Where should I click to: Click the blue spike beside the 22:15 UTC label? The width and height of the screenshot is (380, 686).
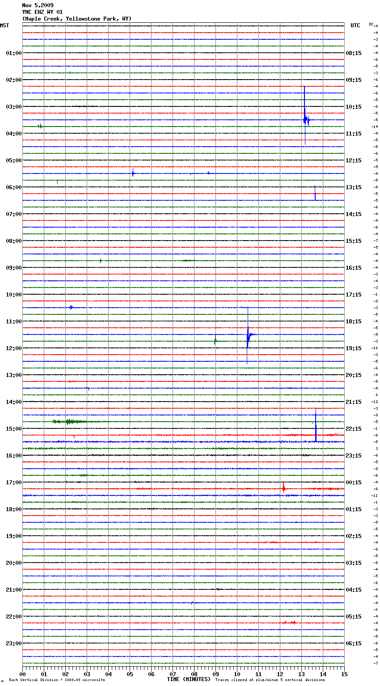coord(316,425)
